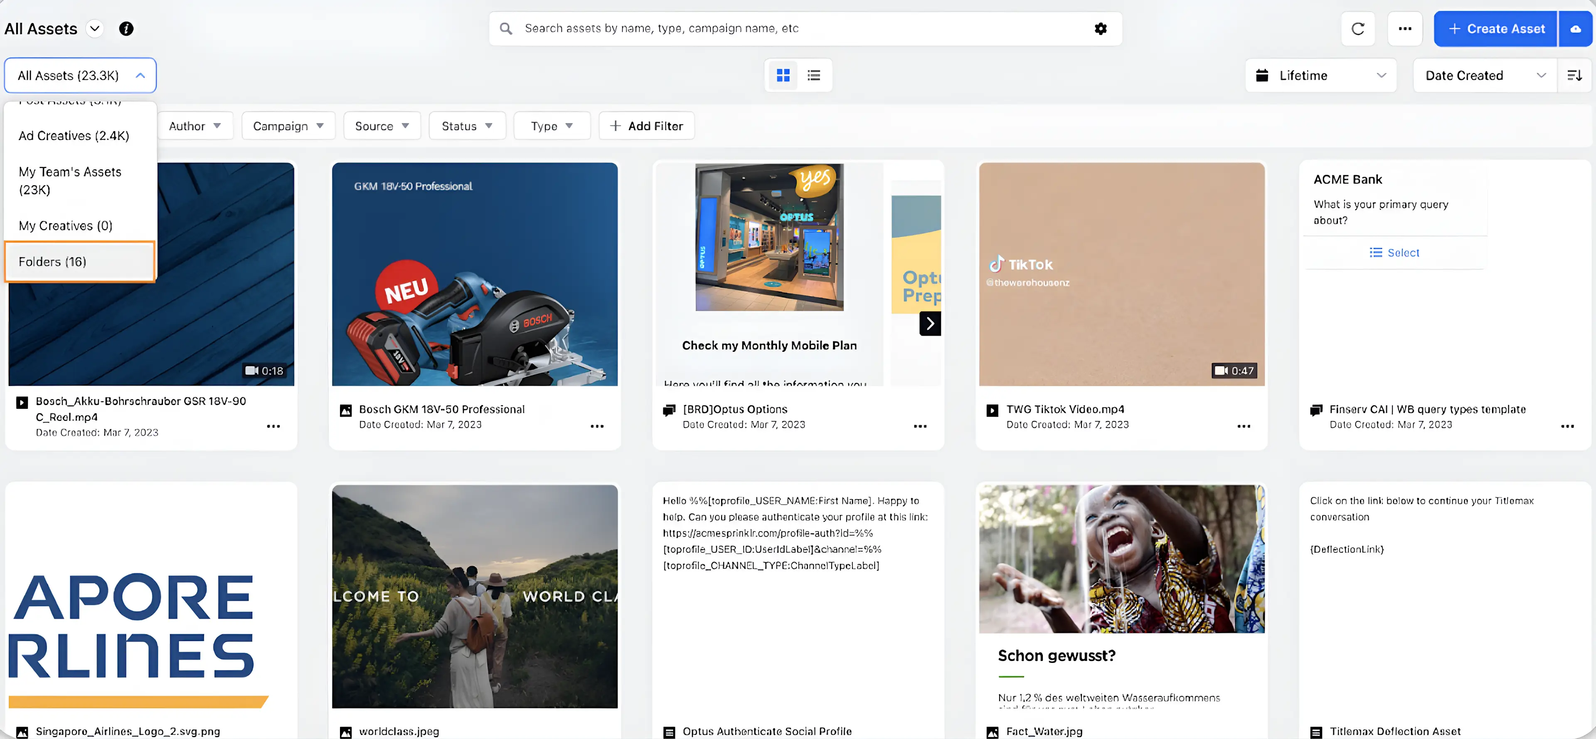Choose Ad Creatives (2.4K) option
Screen dimensions: 1596x739
click(74, 136)
